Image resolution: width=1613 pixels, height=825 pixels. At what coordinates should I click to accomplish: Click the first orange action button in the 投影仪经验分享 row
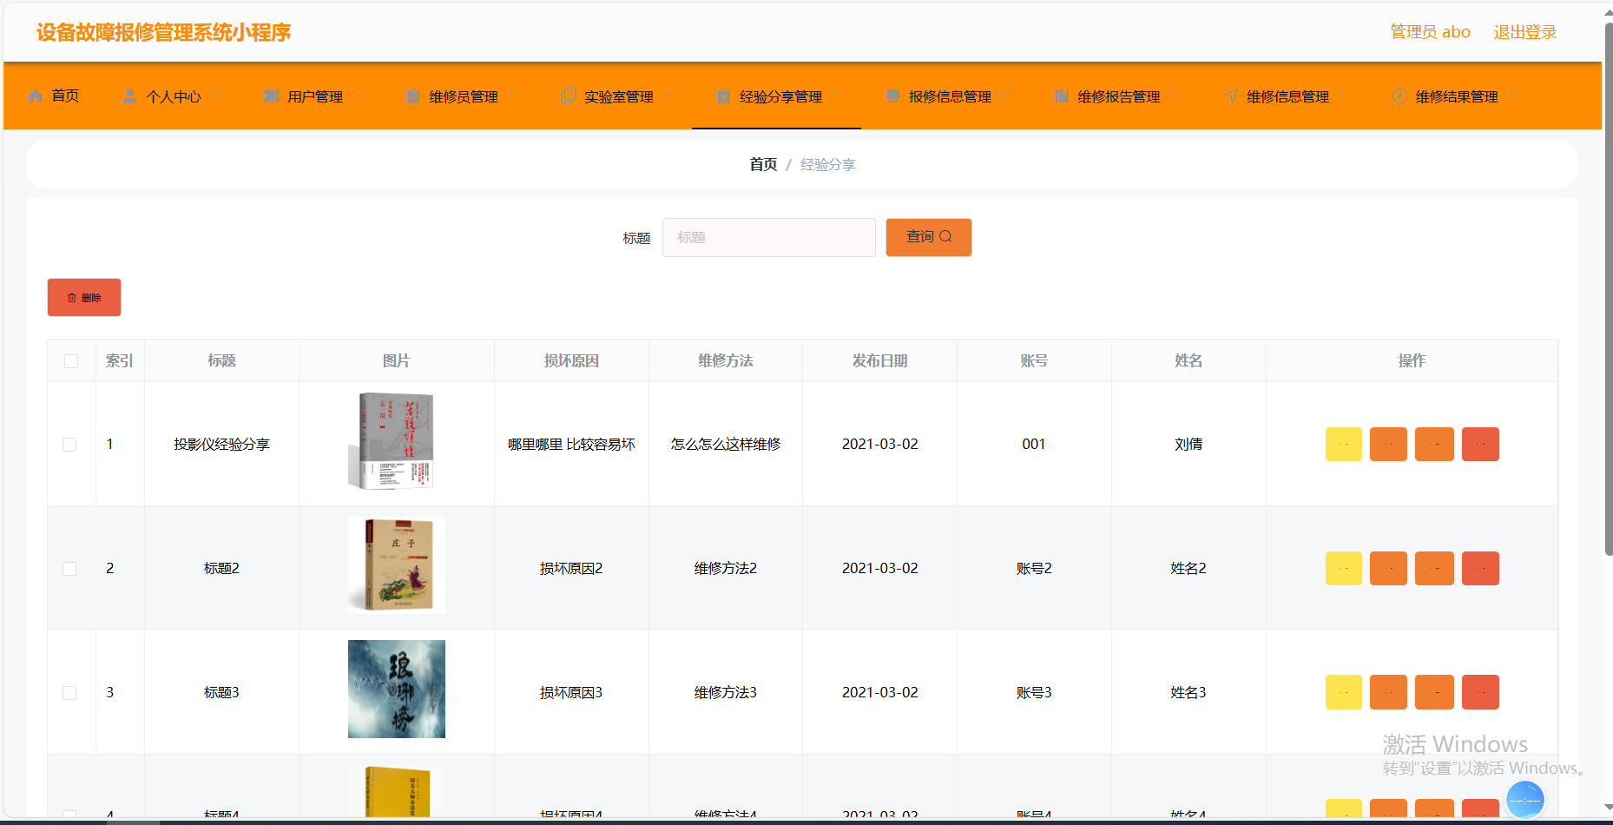coord(1389,444)
